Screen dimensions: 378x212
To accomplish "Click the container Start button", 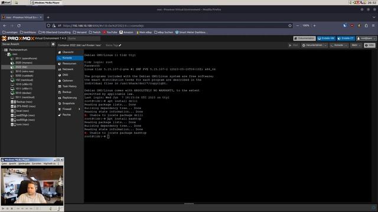I will tap(294, 45).
